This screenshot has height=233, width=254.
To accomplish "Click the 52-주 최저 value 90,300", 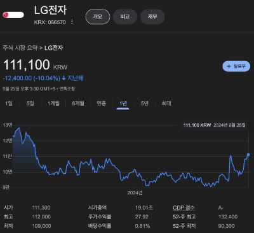I will click(x=226, y=226).
